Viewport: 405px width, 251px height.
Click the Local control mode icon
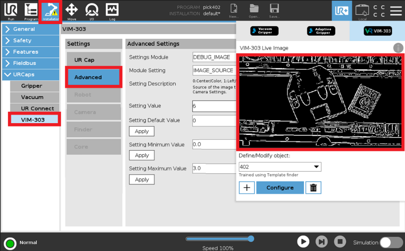tap(362, 11)
